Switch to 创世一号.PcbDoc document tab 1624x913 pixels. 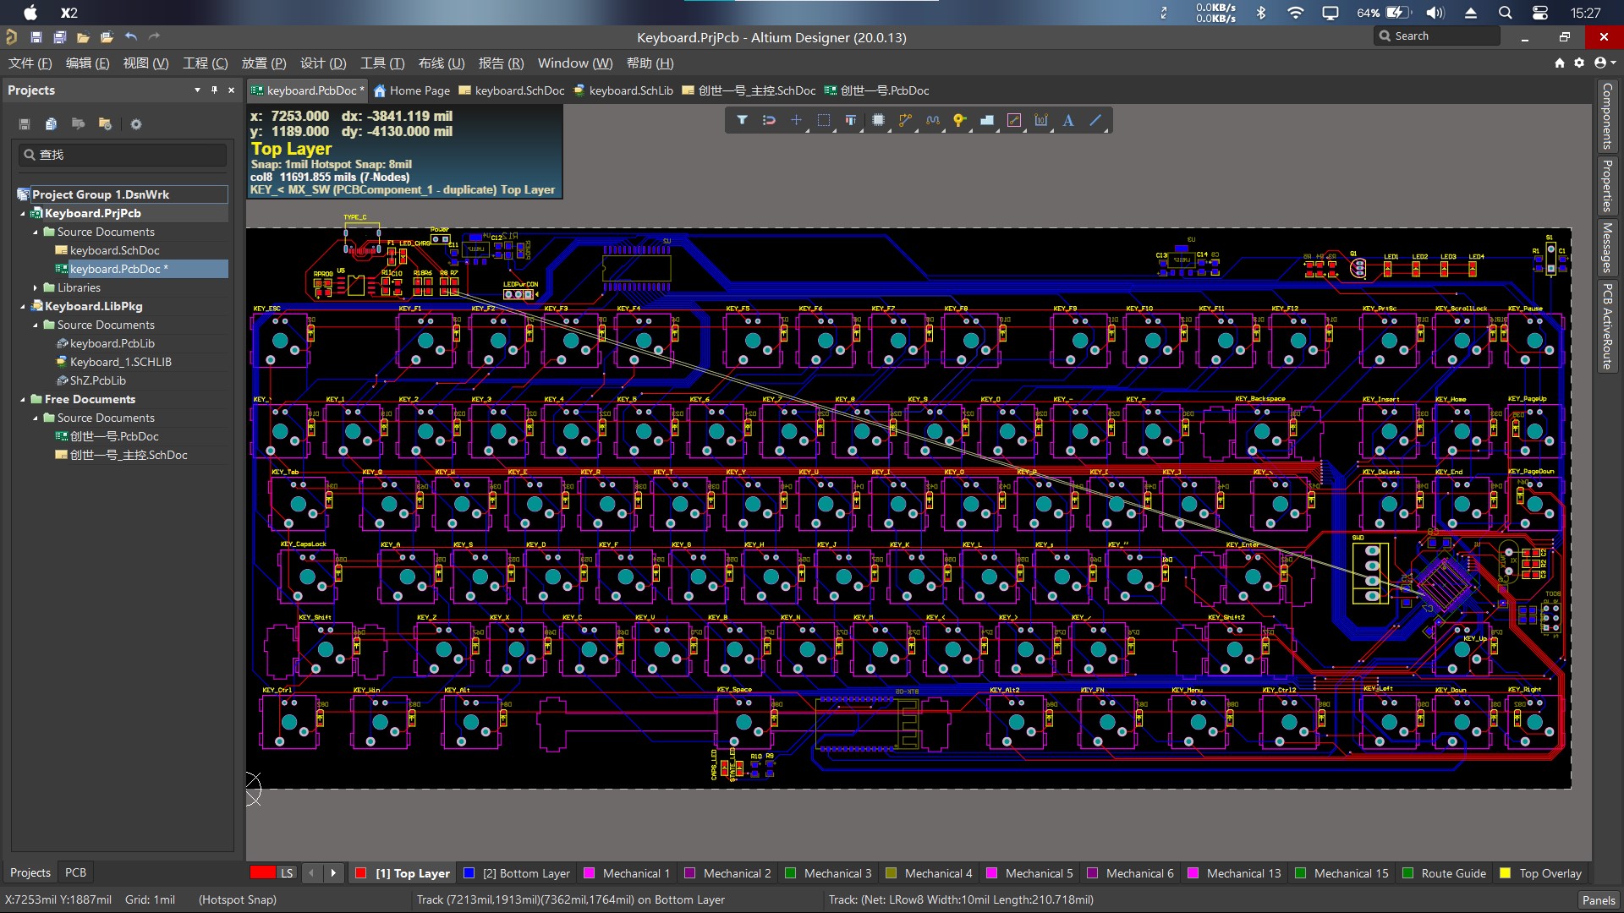pos(876,90)
